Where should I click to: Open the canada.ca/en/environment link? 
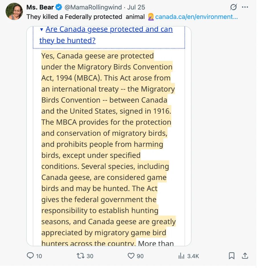196,17
